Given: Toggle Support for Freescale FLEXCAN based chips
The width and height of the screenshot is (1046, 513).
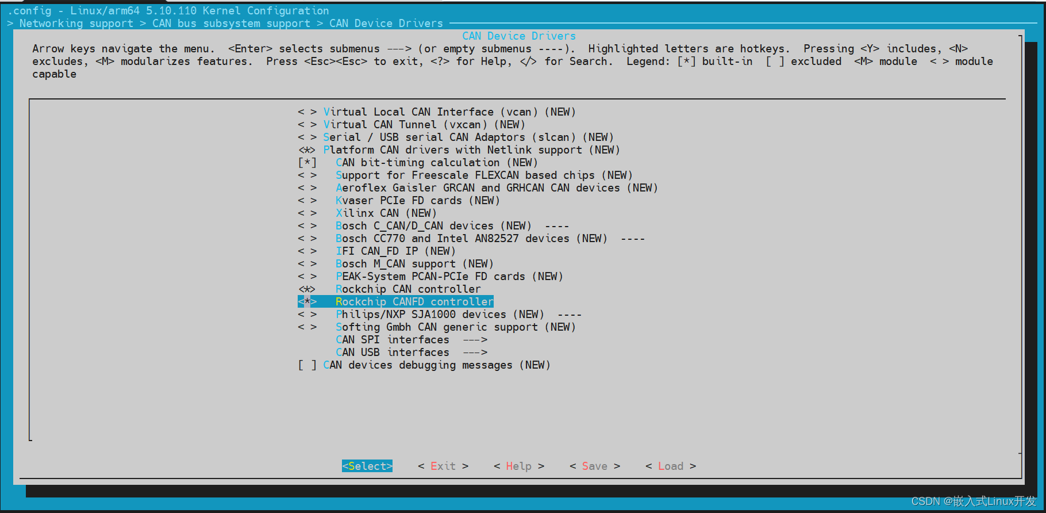Looking at the screenshot, I should (466, 175).
